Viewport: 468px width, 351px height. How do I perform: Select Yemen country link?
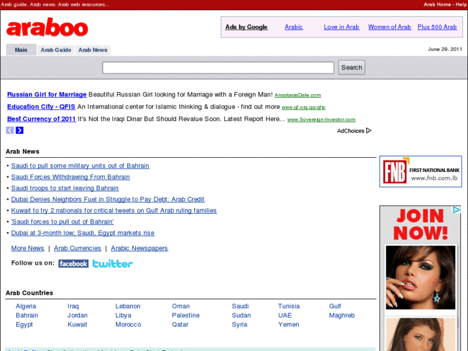pyautogui.click(x=288, y=325)
